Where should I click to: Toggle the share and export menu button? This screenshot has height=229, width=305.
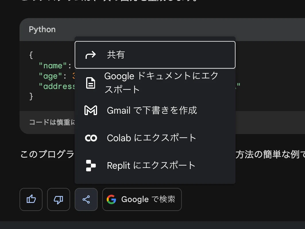[x=86, y=199]
